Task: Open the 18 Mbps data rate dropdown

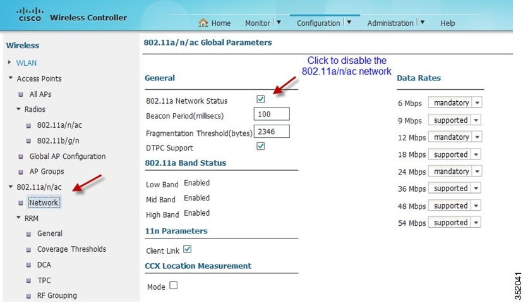Action: click(454, 154)
